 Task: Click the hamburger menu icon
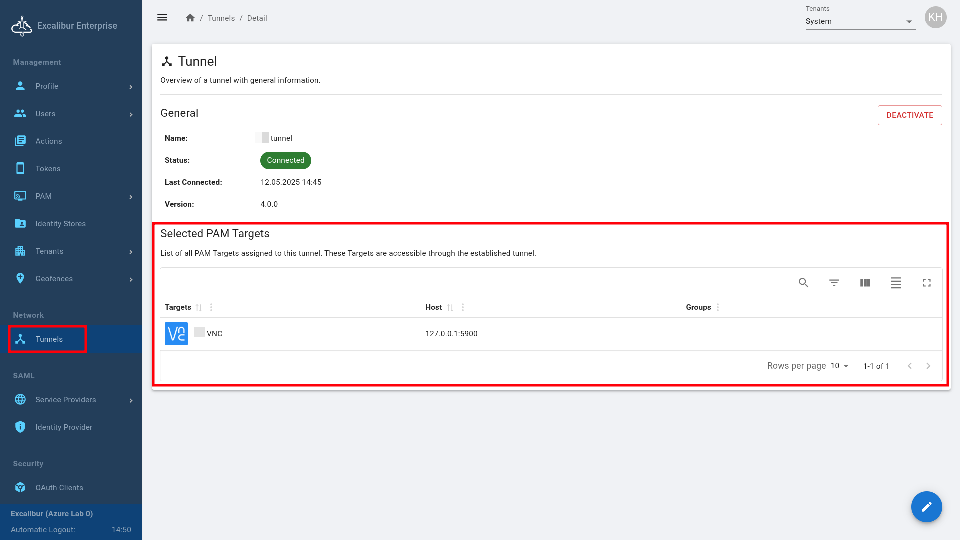click(162, 18)
